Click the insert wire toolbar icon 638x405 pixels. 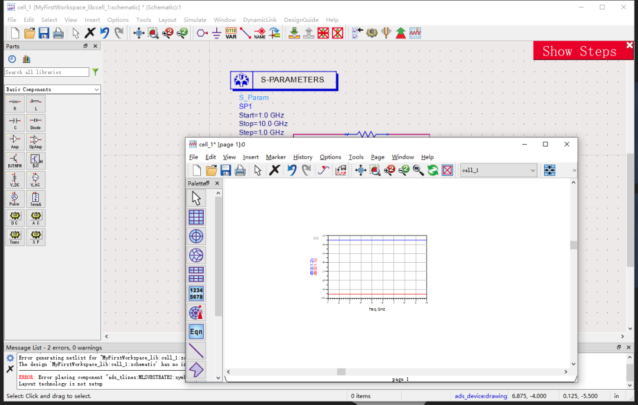pos(245,33)
